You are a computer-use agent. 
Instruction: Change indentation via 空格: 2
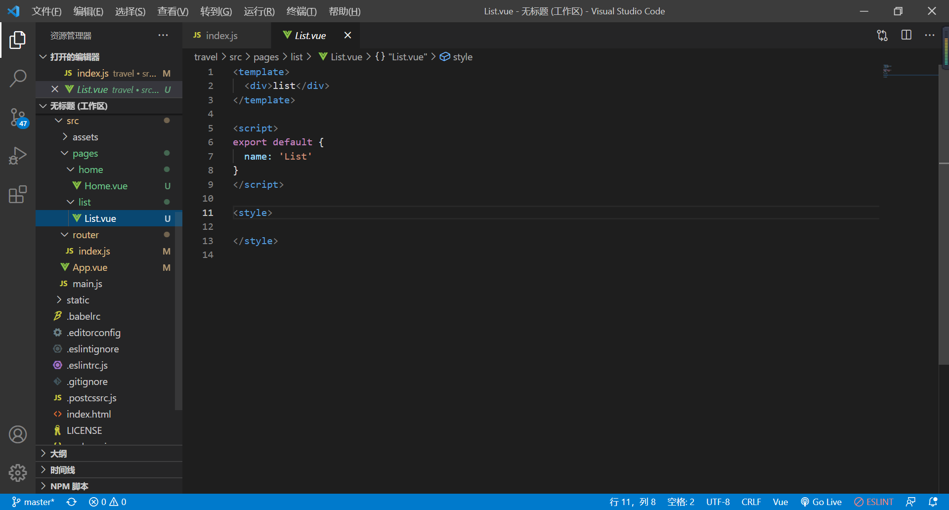[x=681, y=502]
